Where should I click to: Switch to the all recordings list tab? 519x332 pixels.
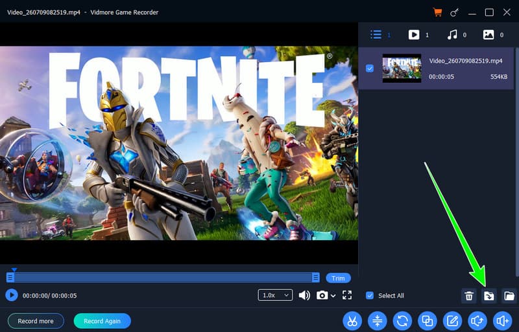376,35
